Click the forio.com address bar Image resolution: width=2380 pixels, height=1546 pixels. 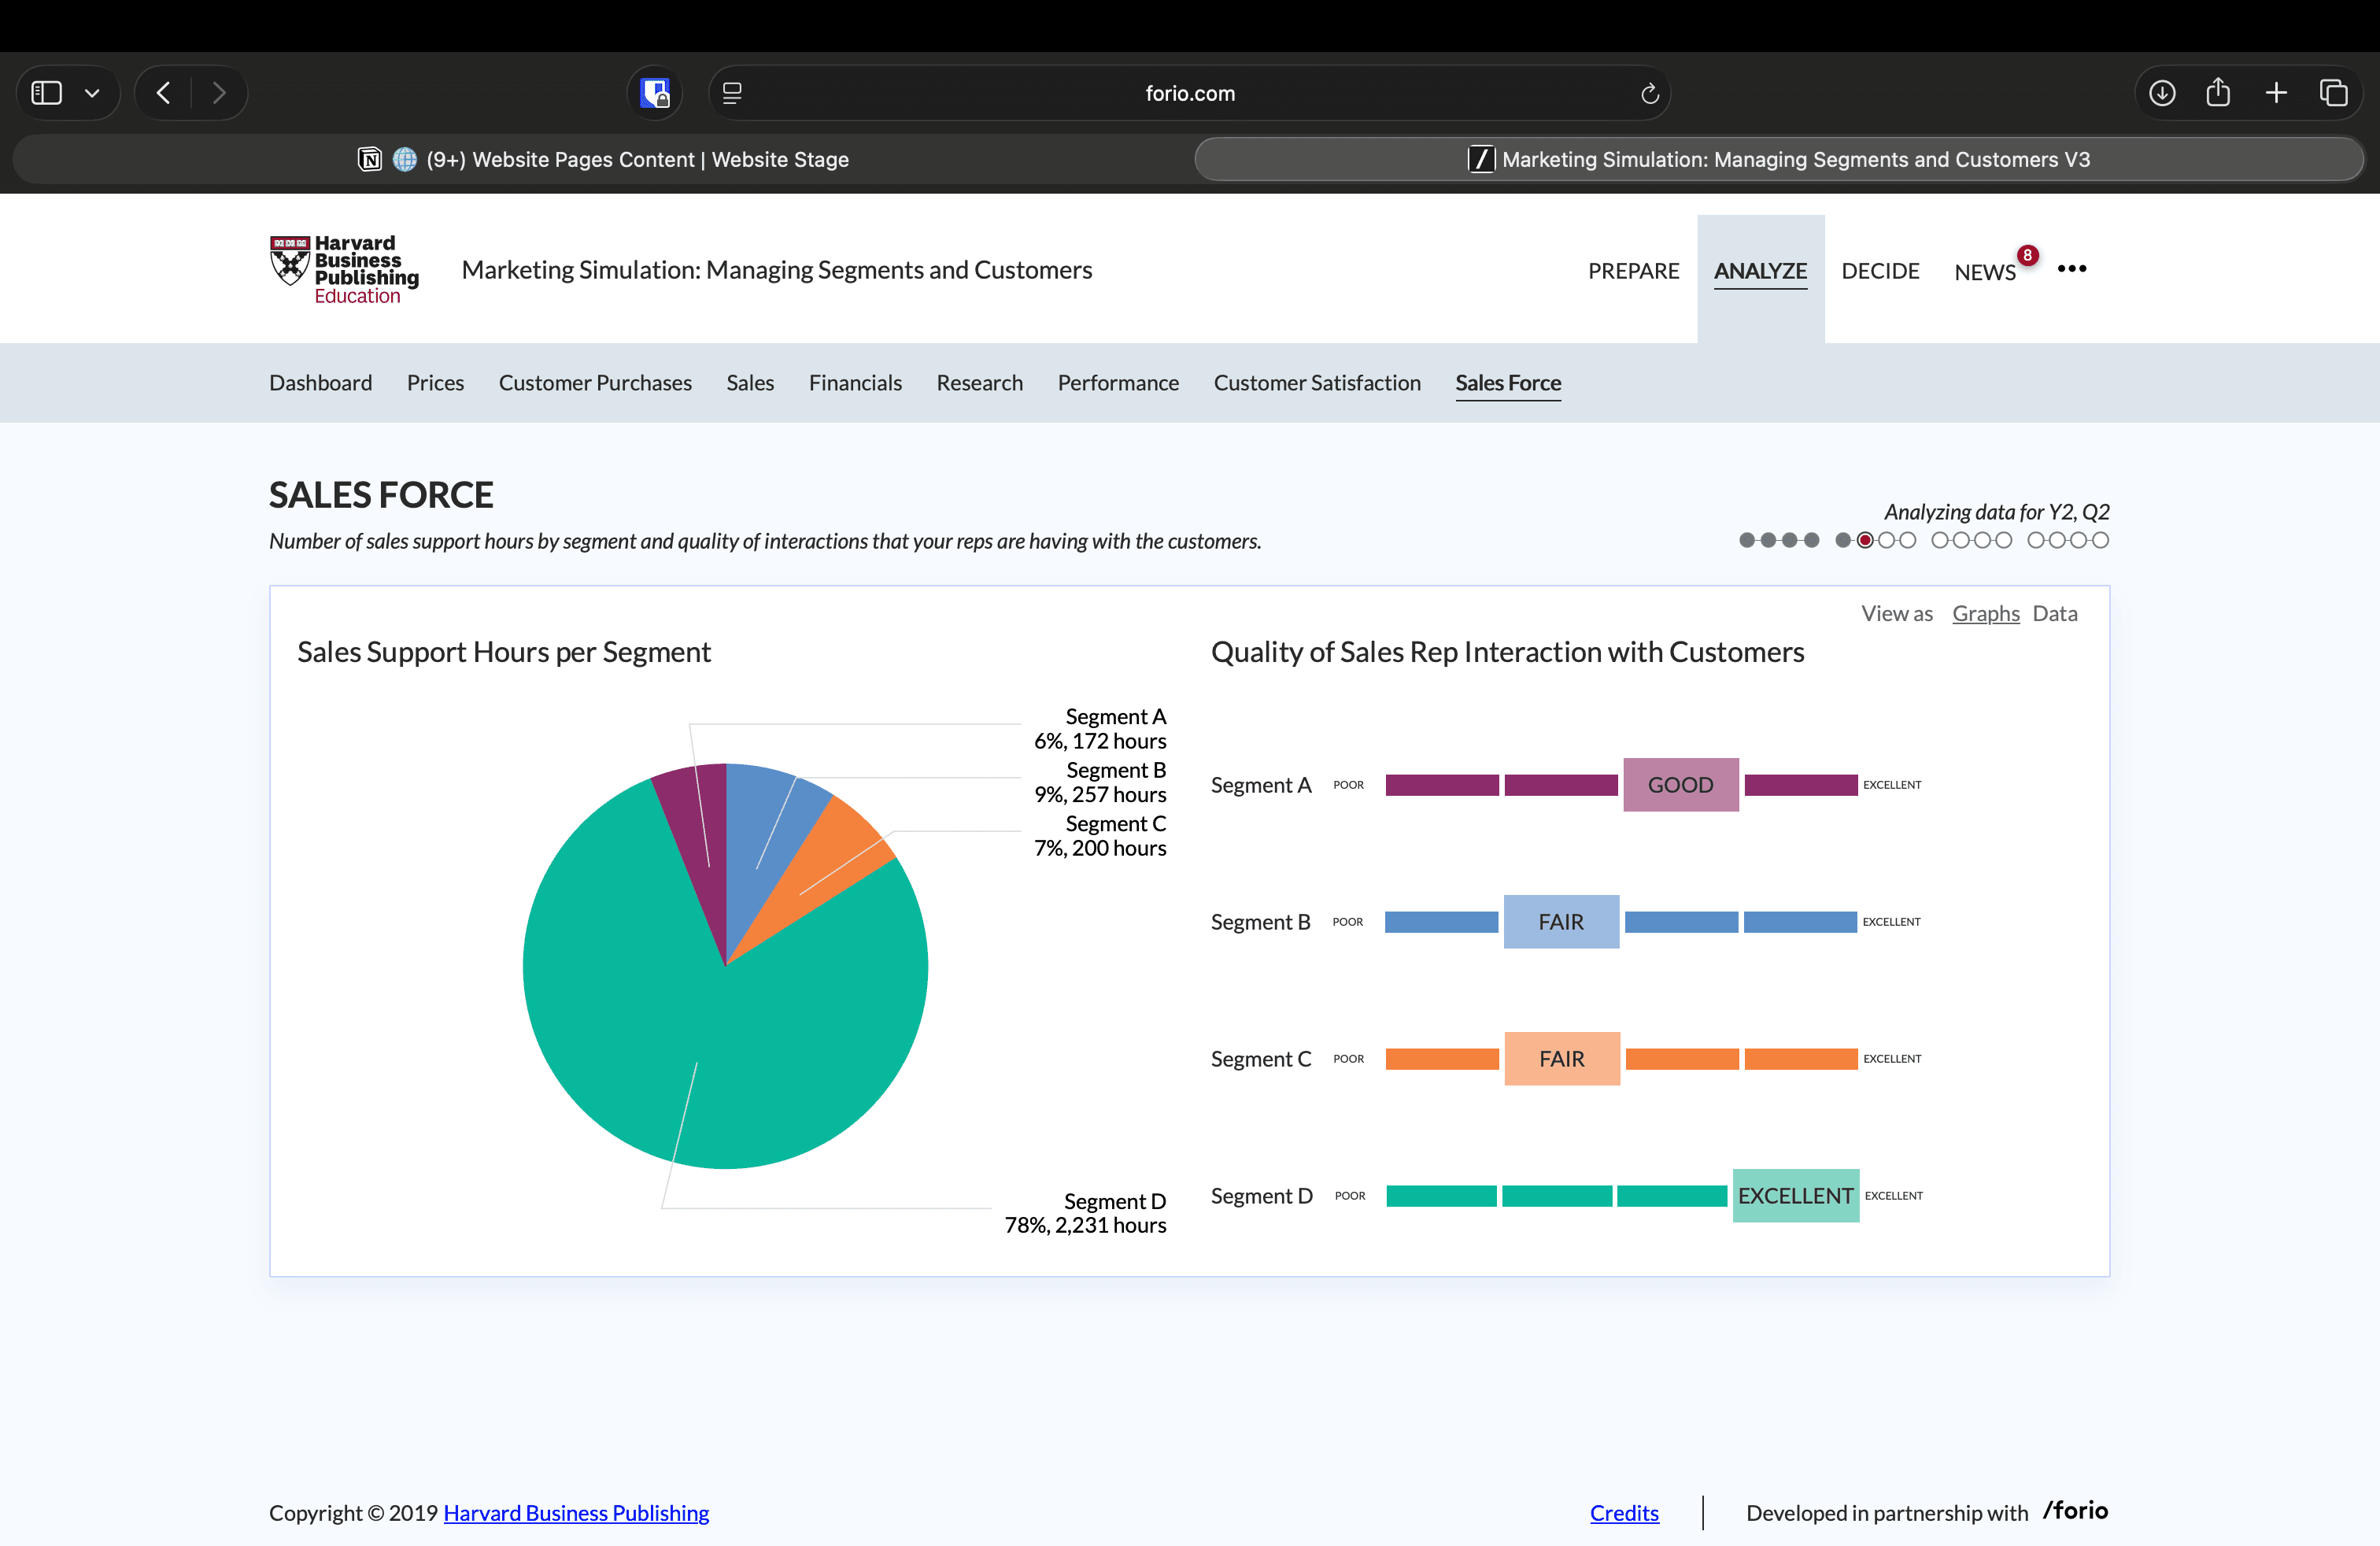(x=1189, y=93)
